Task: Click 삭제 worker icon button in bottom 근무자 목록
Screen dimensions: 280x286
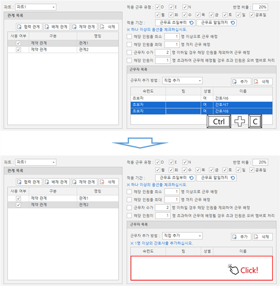Action: coord(263,237)
